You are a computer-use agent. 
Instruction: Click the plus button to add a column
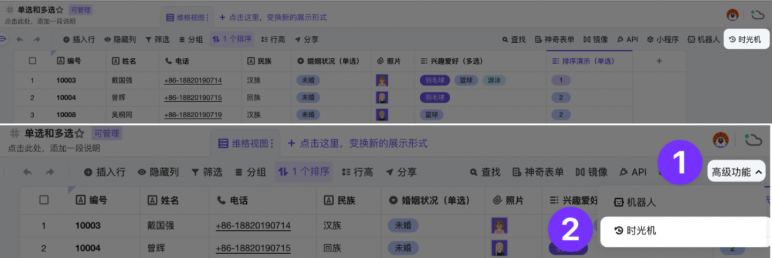click(x=659, y=61)
